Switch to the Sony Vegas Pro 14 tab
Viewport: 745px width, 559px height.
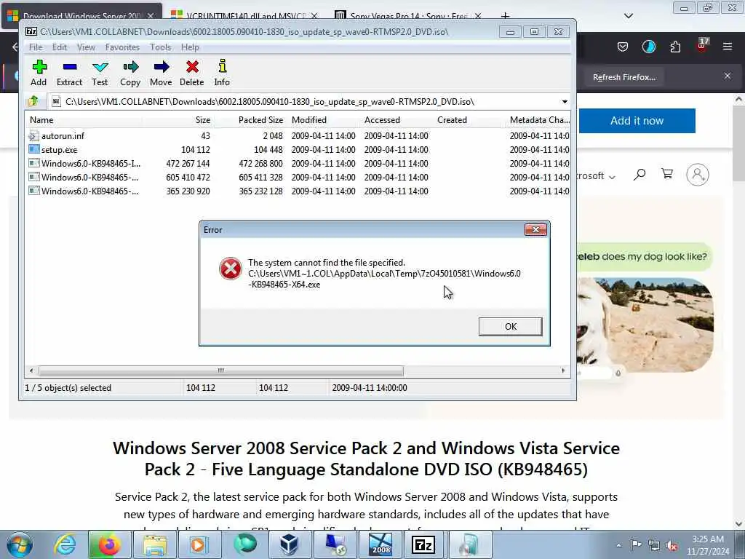pyautogui.click(x=409, y=16)
